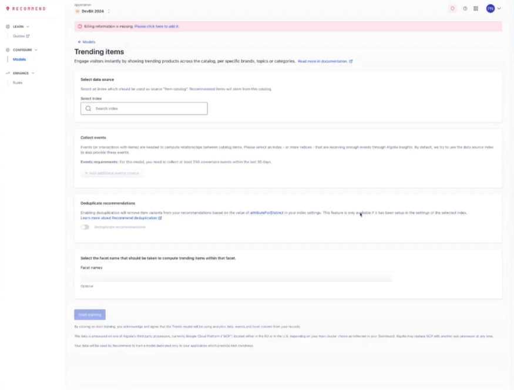514x390 pixels.
Task: Open the DevBit 2024 application selector
Action: point(92,11)
